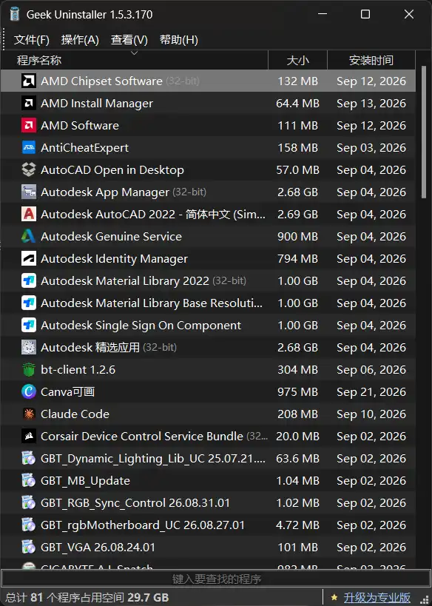Viewport: 432px width, 606px height.
Task: Sort by the 安装时间 column header
Action: (x=371, y=60)
